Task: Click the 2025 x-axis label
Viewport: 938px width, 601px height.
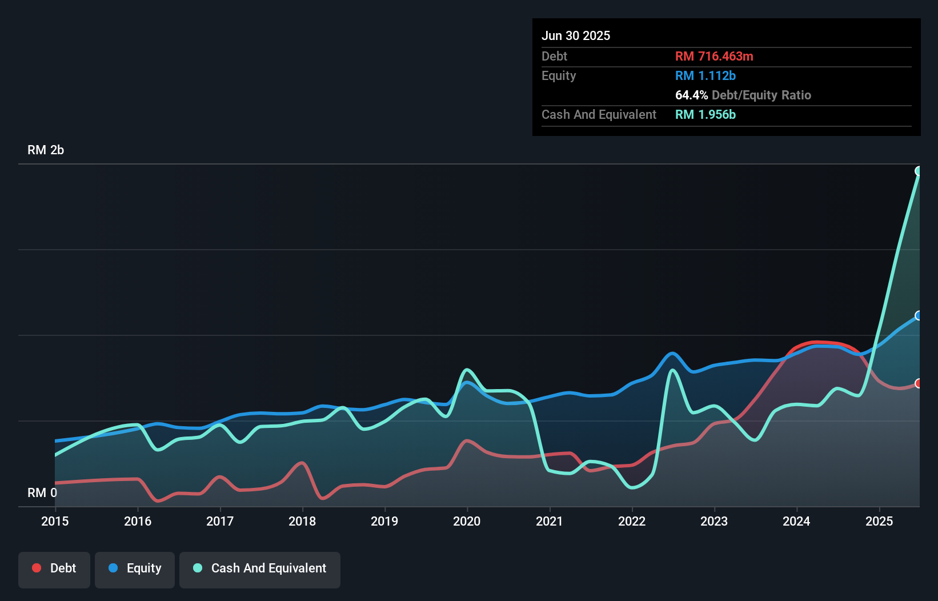Action: point(879,521)
